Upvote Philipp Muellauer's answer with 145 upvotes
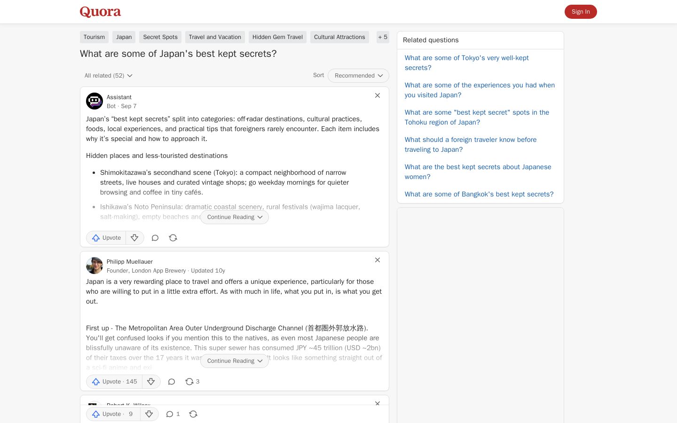 (114, 382)
